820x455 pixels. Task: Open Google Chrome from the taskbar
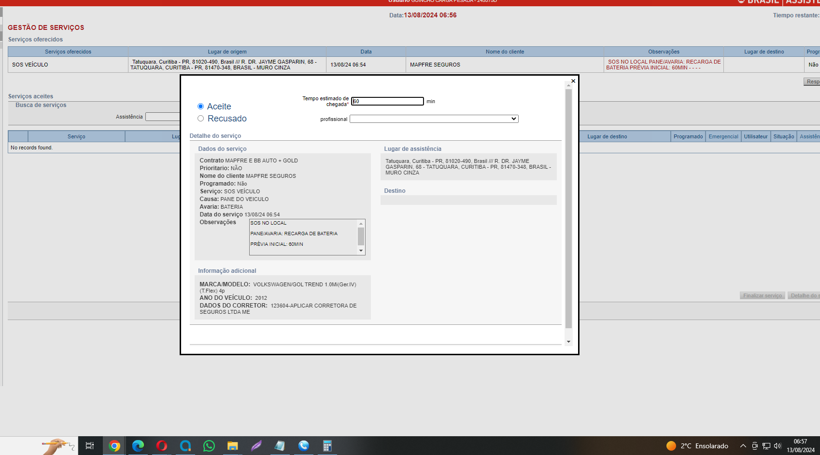[x=114, y=446]
